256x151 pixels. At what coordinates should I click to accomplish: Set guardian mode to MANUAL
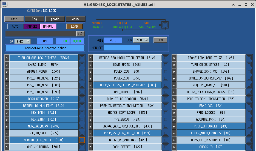pos(48,27)
